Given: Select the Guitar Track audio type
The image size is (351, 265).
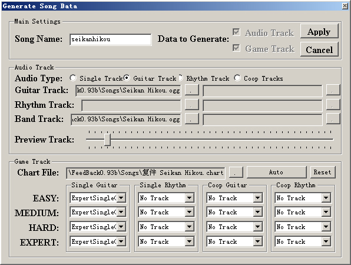Looking at the screenshot, I should coord(127,78).
